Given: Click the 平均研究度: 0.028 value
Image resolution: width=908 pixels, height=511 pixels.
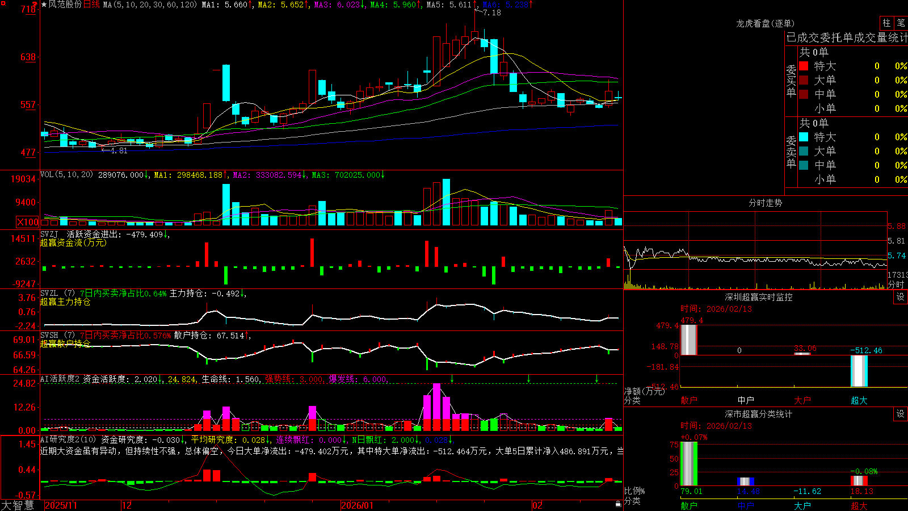Looking at the screenshot, I should (228, 439).
